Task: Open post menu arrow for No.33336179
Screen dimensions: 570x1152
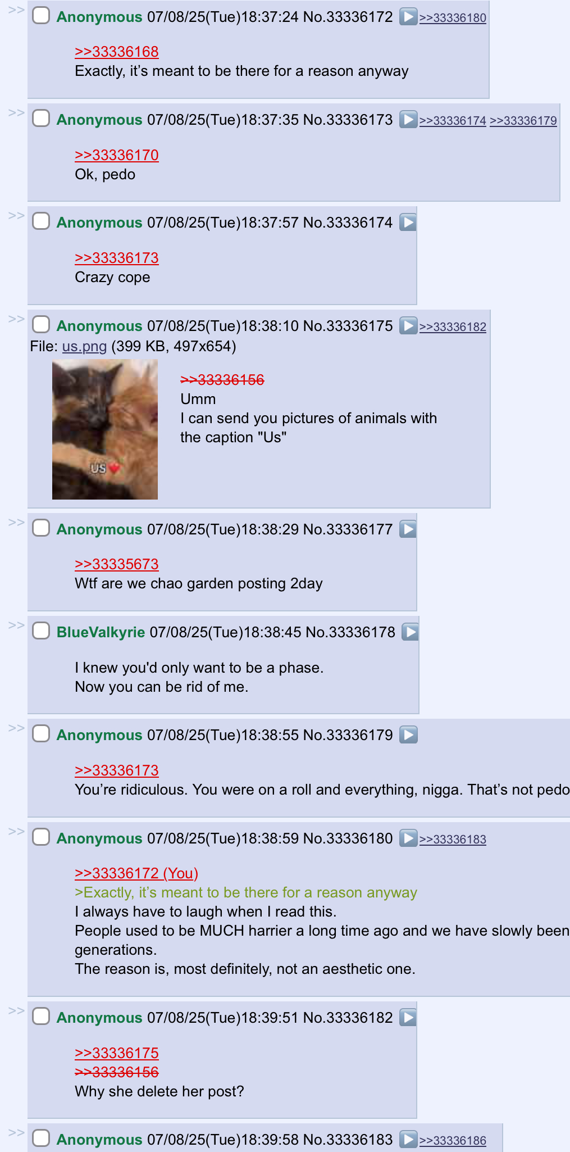Action: [x=408, y=735]
